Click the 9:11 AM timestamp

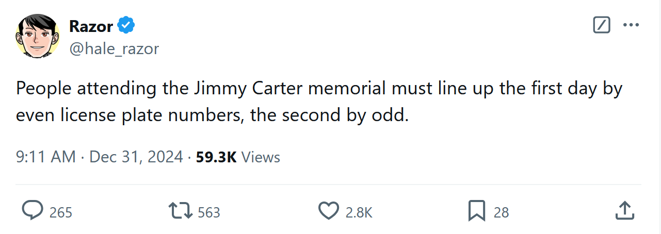coord(46,157)
